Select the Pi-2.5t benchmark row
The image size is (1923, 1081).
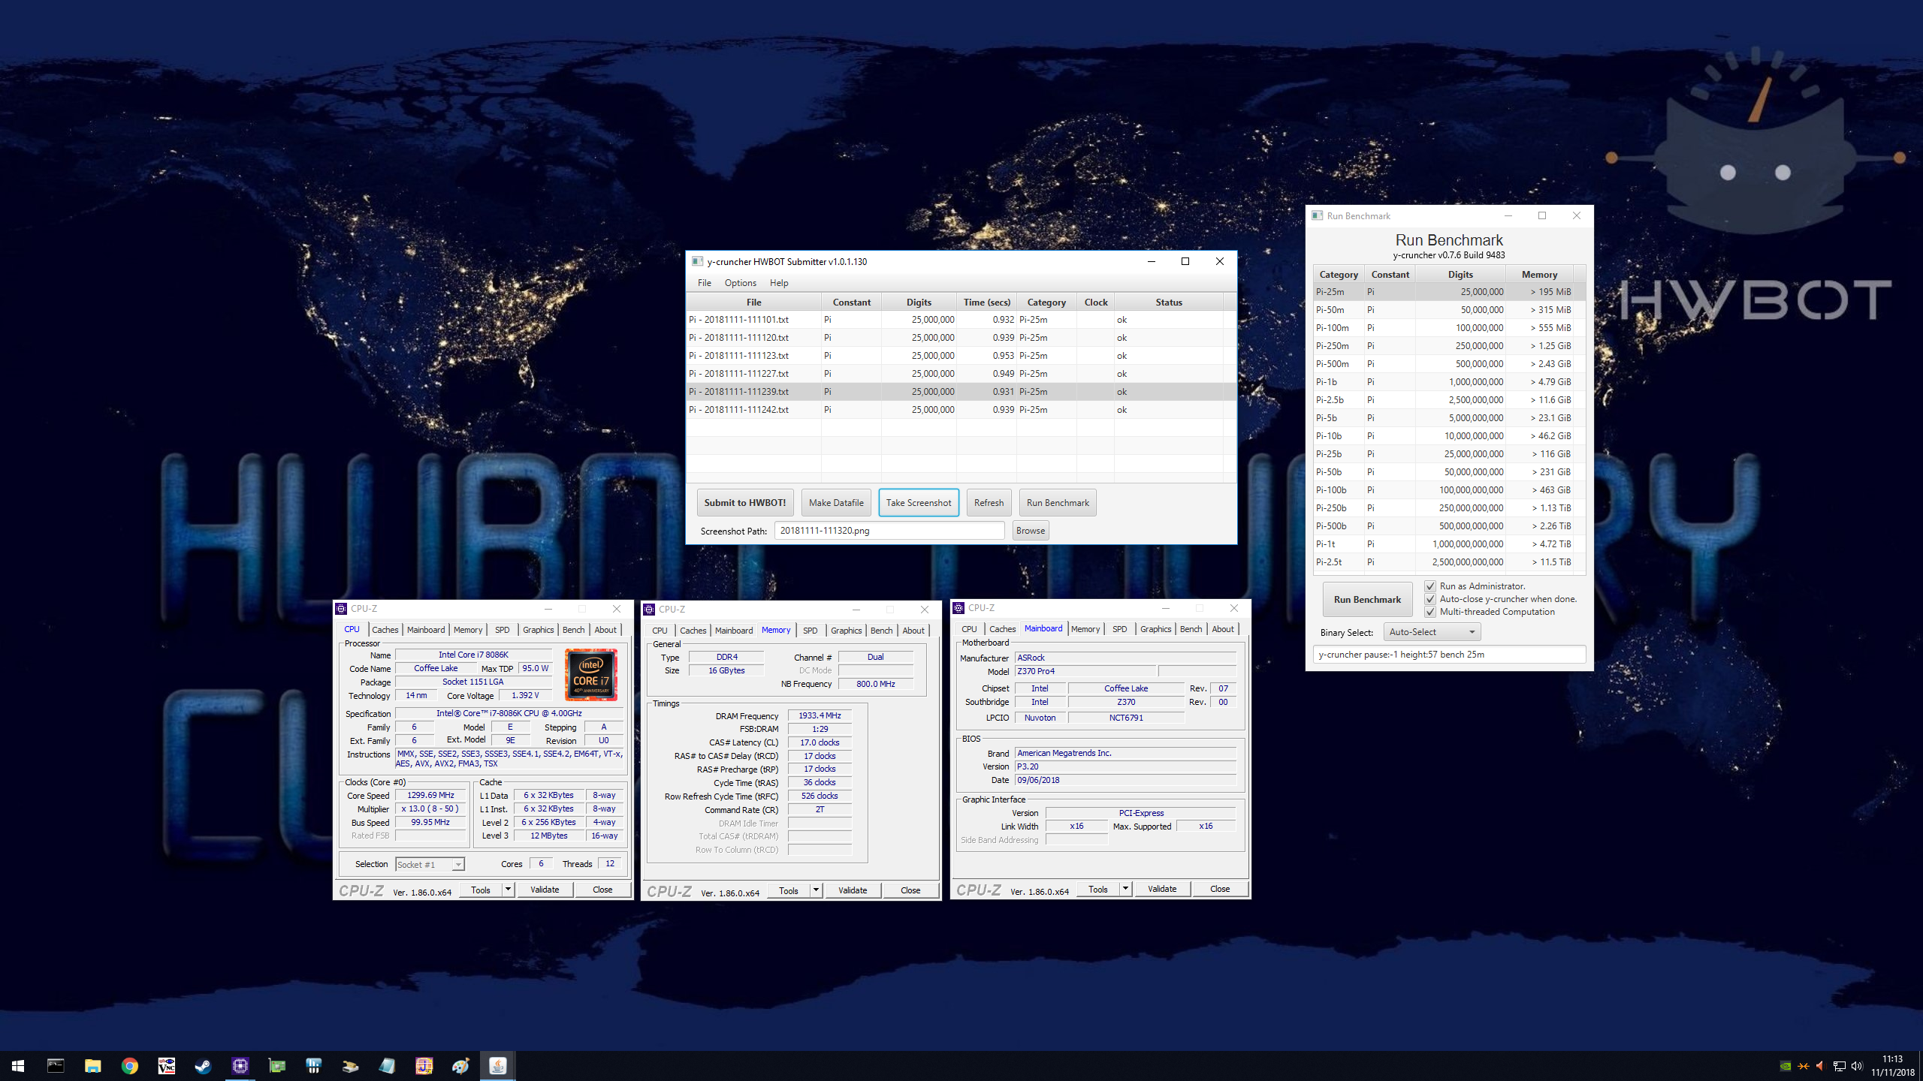tap(1449, 562)
